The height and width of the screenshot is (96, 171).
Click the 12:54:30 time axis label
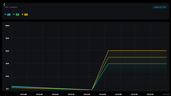(71, 94)
